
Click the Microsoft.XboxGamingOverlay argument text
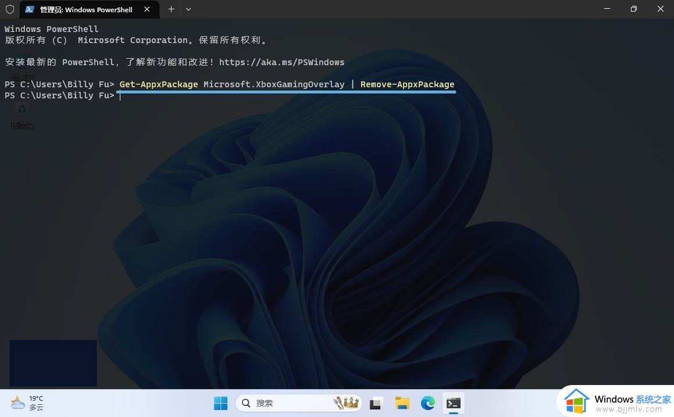point(274,84)
